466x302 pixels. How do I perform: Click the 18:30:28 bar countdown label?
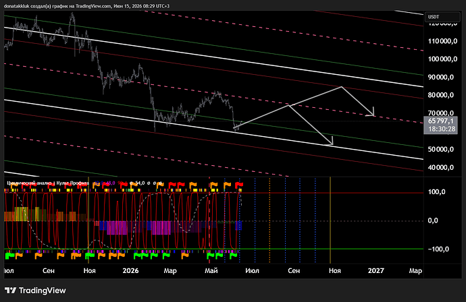point(441,129)
